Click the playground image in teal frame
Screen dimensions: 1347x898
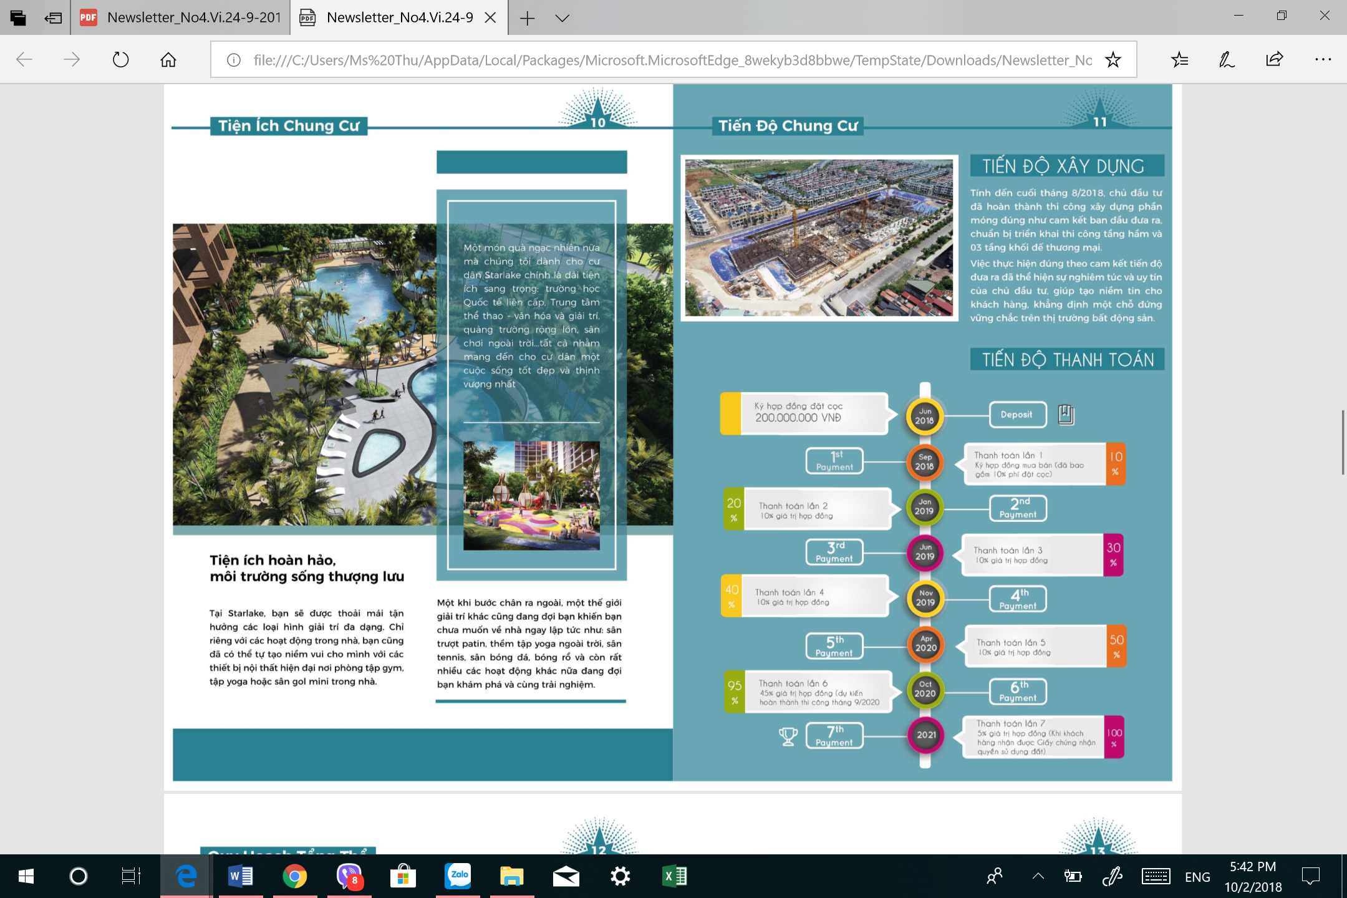pos(531,496)
